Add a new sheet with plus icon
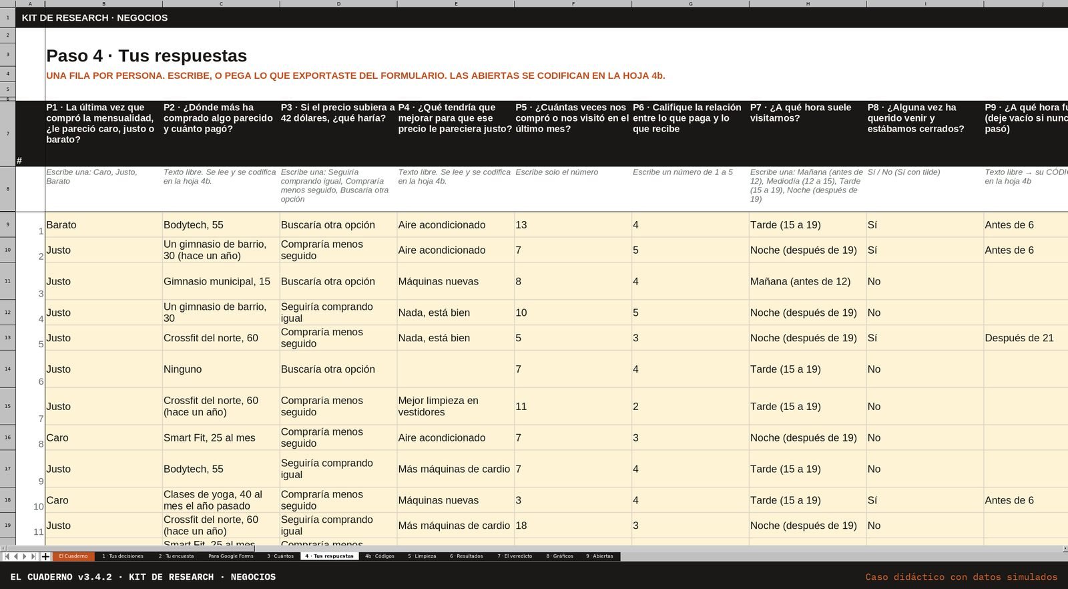 (45, 556)
